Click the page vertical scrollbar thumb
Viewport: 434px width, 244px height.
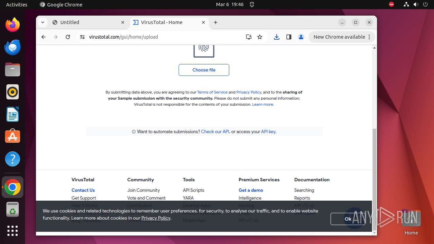pyautogui.click(x=374, y=179)
